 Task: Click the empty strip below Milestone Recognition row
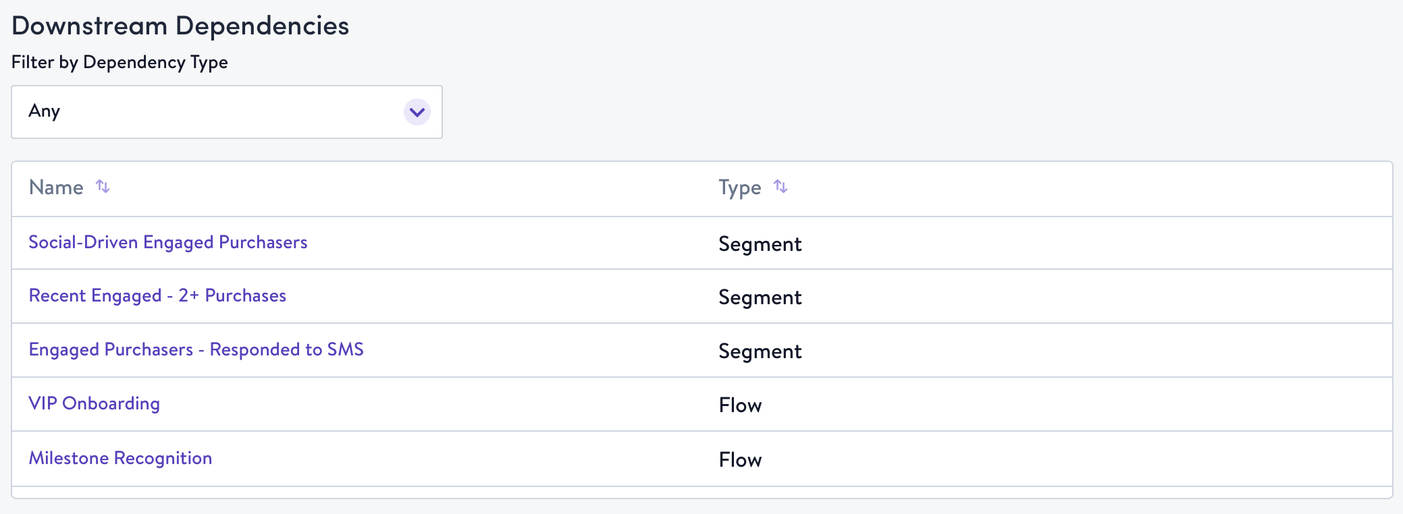(x=702, y=492)
